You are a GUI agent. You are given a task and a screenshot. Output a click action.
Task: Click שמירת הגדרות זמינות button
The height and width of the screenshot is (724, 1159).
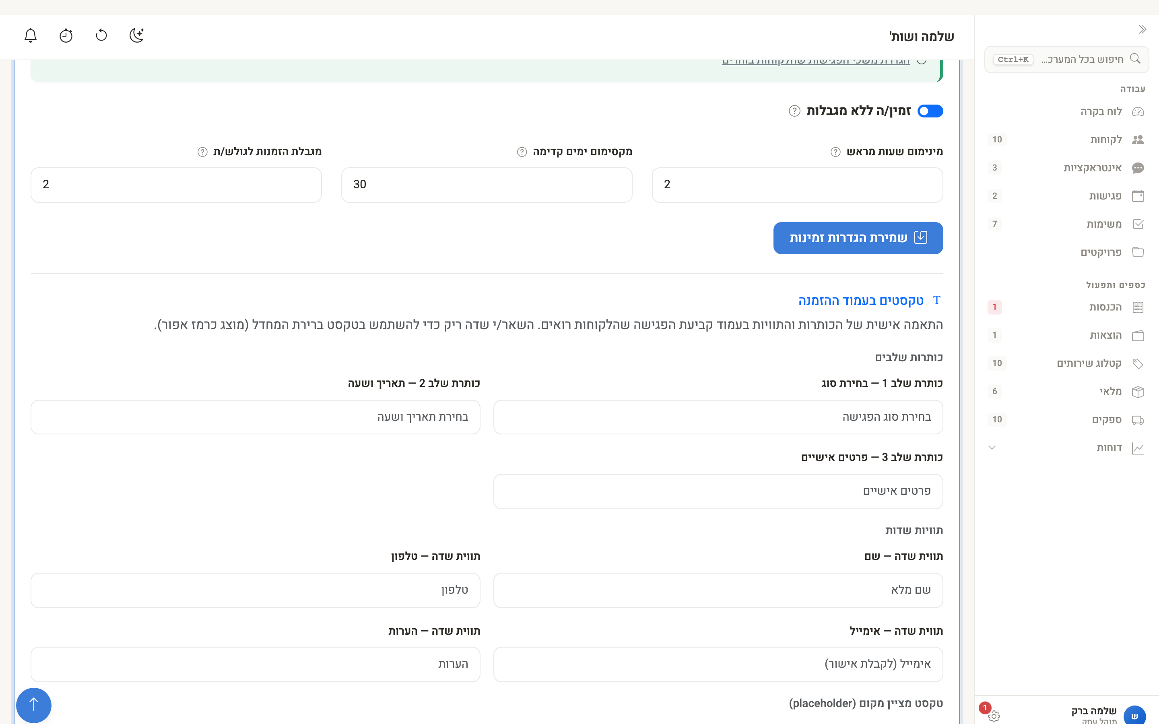coord(858,238)
